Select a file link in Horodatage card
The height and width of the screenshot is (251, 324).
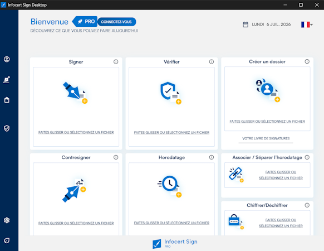(x=171, y=223)
